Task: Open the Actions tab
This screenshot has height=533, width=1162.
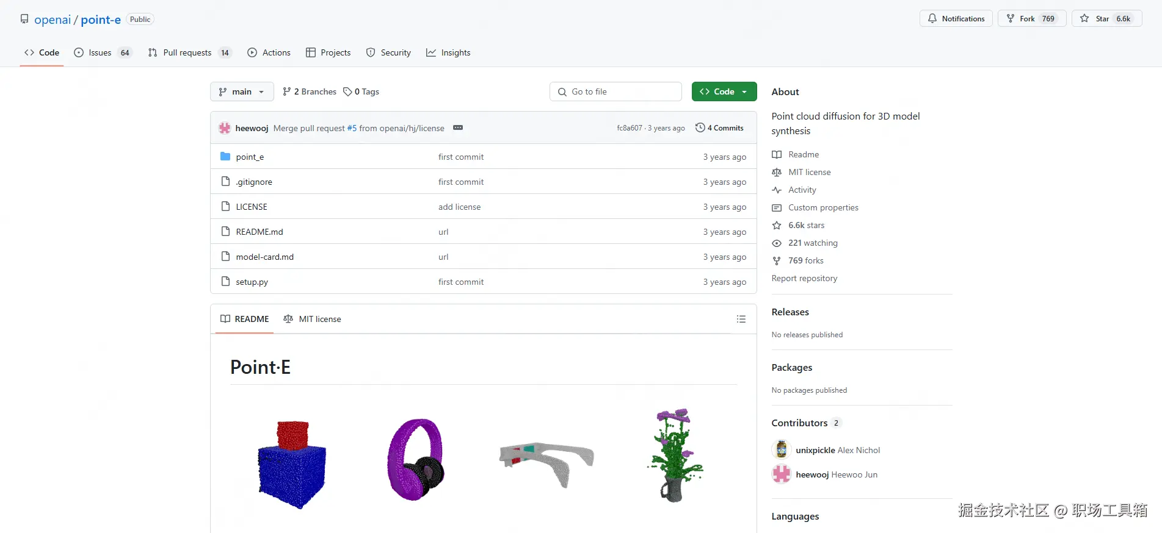Action: click(x=269, y=52)
